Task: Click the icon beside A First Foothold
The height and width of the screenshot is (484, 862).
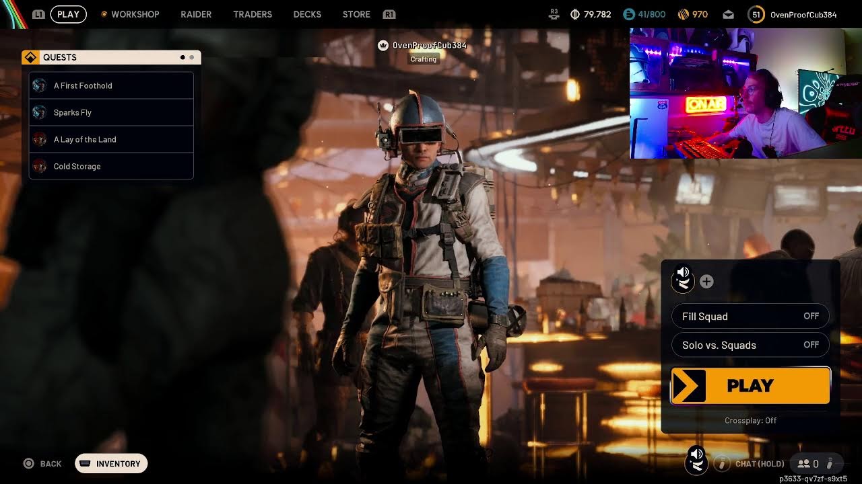Action: coord(40,85)
